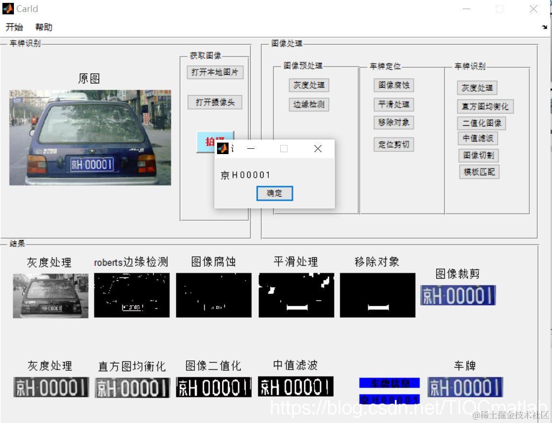Click the 定位剪切 button
Screen dimensions: 552x423
393,145
